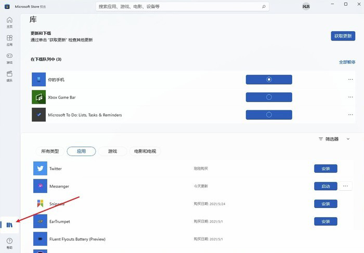
Task: Switch to the 电影和电视 filter tab
Action: coord(145,151)
